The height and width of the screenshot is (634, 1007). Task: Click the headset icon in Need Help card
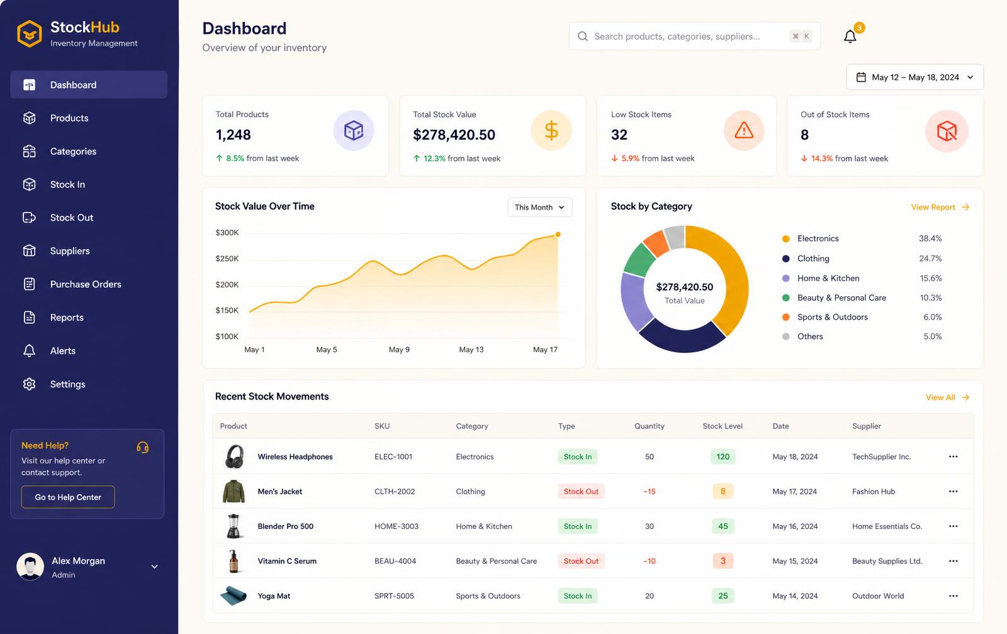(143, 447)
